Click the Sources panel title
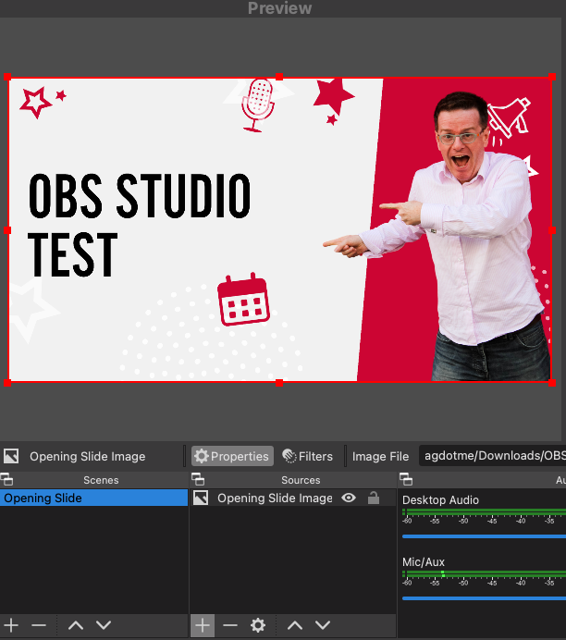The width and height of the screenshot is (566, 640). click(301, 480)
